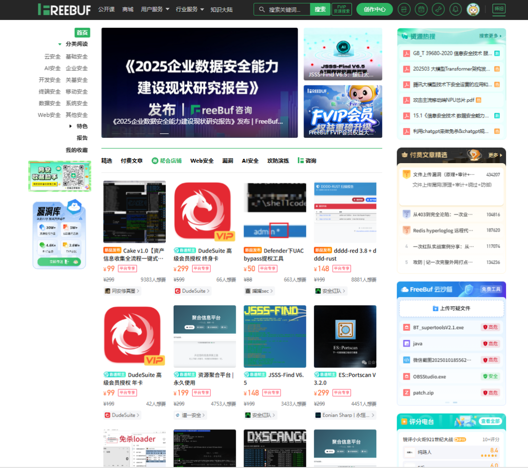This screenshot has width=528, height=468.
Task: Open 报告 in the sidebar
Action: coord(82,138)
